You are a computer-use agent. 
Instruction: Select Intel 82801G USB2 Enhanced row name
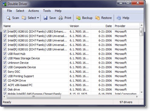point(37,32)
